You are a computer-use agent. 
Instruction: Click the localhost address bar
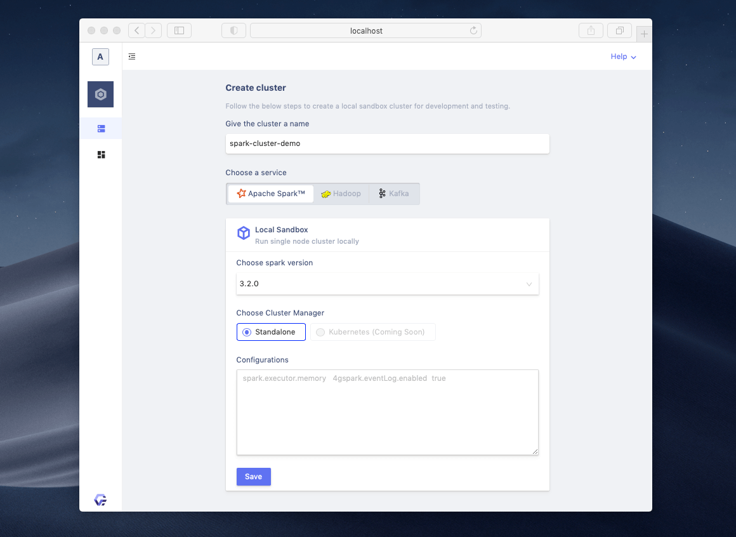(x=365, y=30)
